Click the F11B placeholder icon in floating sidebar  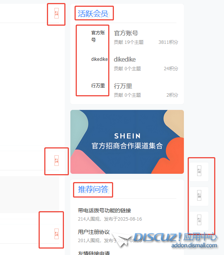coord(199,220)
